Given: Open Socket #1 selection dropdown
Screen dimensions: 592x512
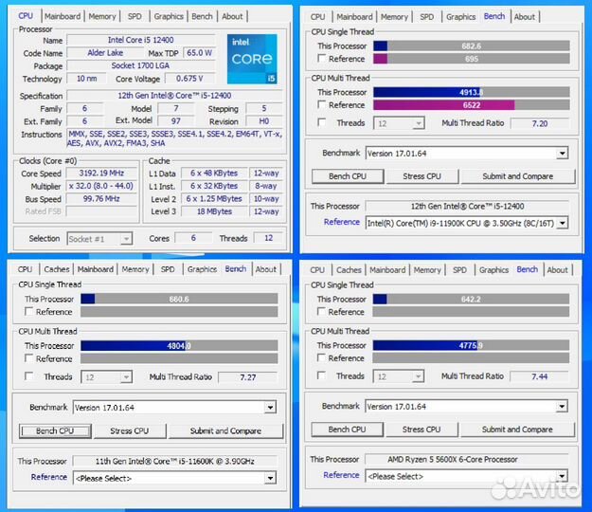Looking at the screenshot, I should tap(99, 239).
